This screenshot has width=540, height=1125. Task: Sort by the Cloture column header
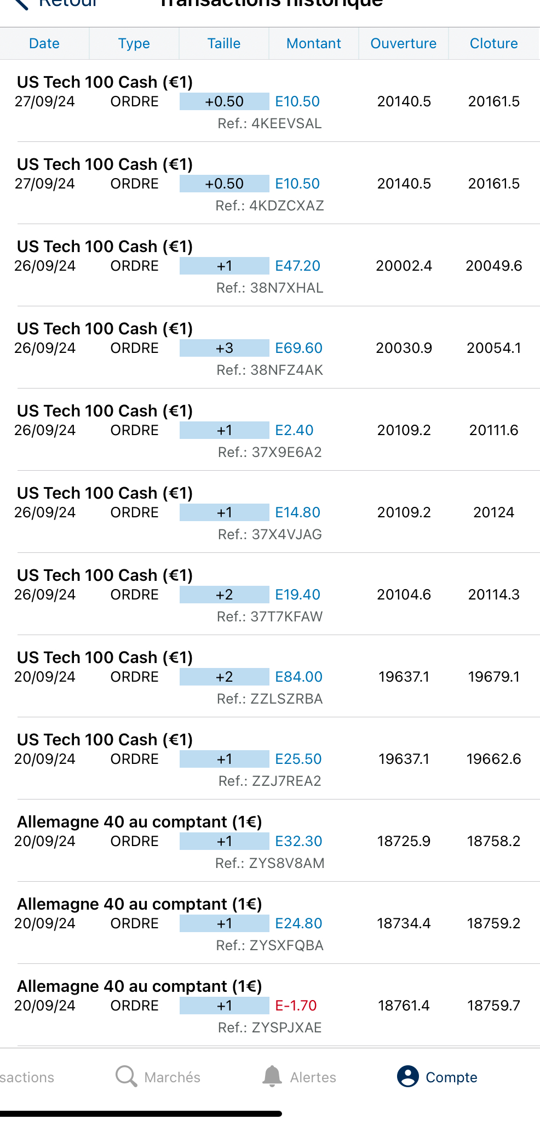click(493, 43)
